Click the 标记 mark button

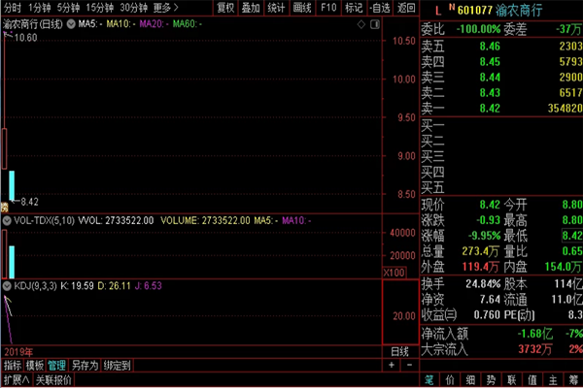coord(354,8)
